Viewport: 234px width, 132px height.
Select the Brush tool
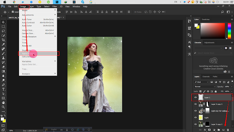(x=3, y=54)
